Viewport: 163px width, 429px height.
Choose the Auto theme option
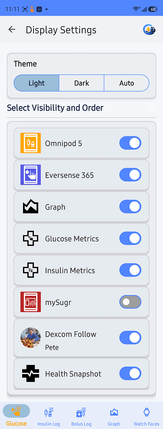127,83
